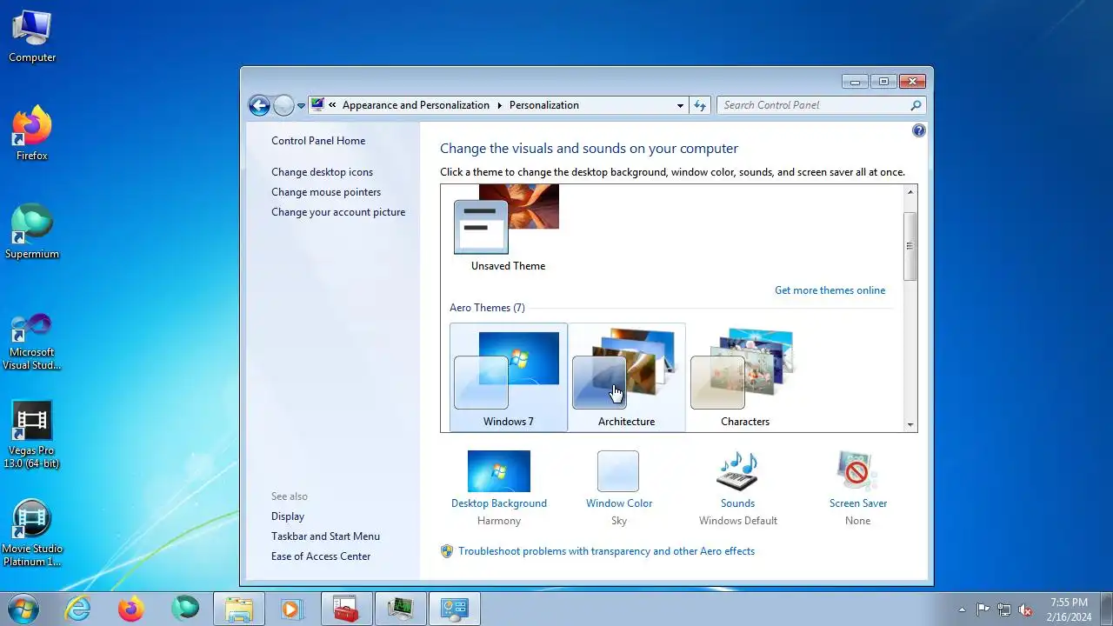The height and width of the screenshot is (626, 1113).
Task: Expand the address bar history dropdown
Action: (680, 105)
